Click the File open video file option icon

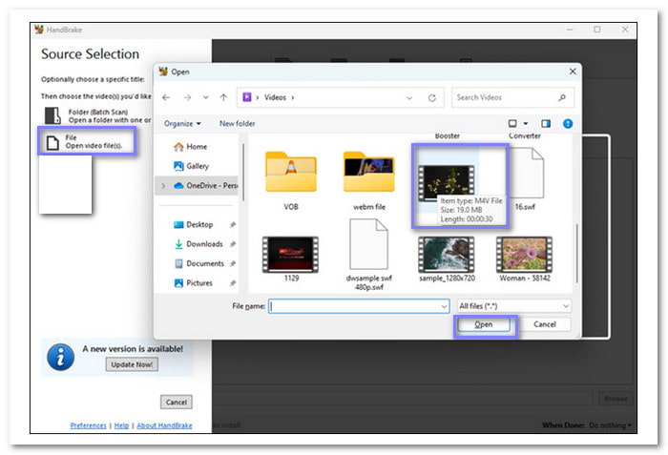52,143
